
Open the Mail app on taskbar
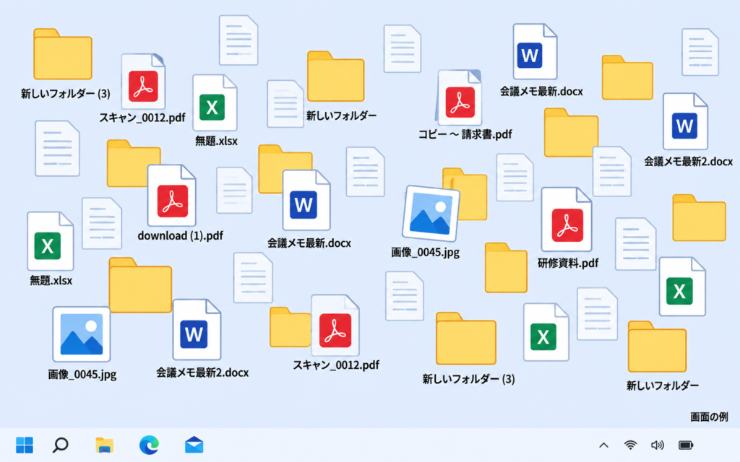[194, 445]
